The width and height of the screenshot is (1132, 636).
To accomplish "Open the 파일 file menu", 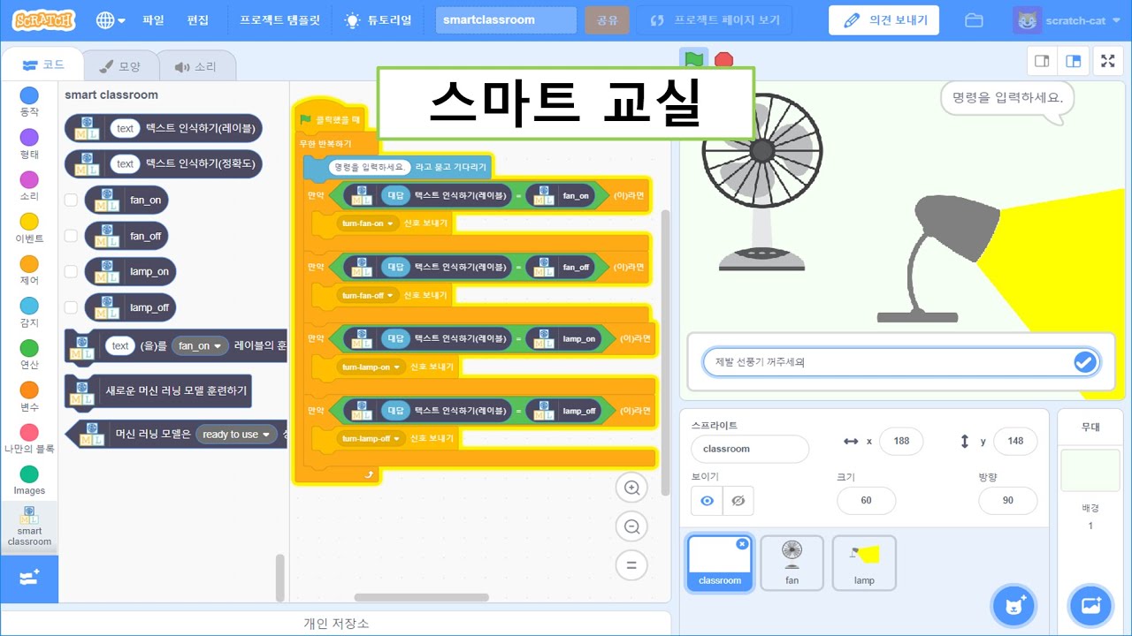I will (x=153, y=19).
